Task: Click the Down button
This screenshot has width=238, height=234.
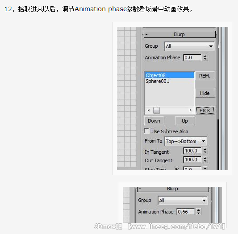Action: click(154, 121)
